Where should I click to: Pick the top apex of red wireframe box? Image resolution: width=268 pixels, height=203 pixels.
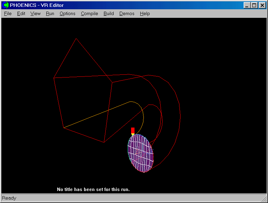pyautogui.click(x=76, y=38)
